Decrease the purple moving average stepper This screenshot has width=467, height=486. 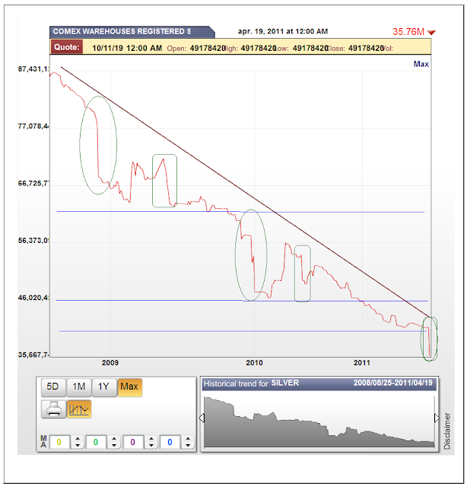(151, 446)
